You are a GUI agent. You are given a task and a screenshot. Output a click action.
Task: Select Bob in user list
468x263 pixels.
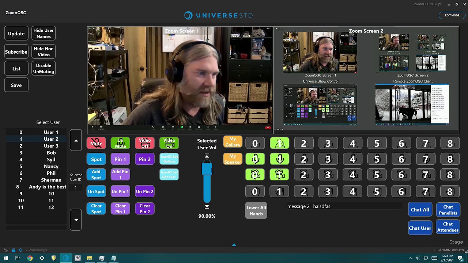pyautogui.click(x=36, y=153)
